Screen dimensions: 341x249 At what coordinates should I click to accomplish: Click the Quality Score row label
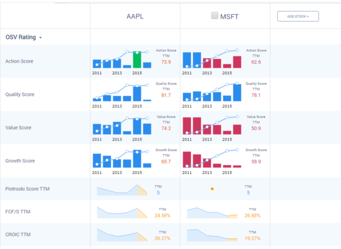[20, 94]
